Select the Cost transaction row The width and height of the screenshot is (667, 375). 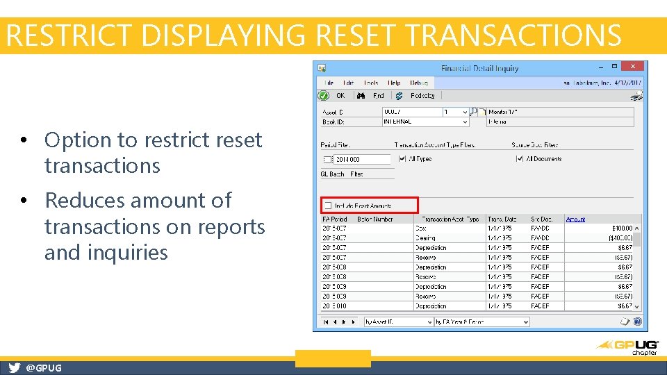477,228
